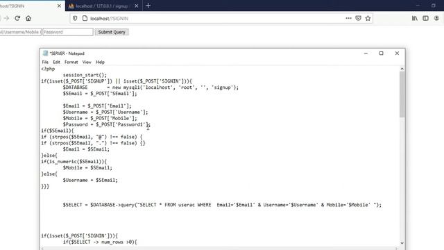Viewport: 444px width, 250px height.
Task: Minimize the Notepad window
Action: point(366,53)
